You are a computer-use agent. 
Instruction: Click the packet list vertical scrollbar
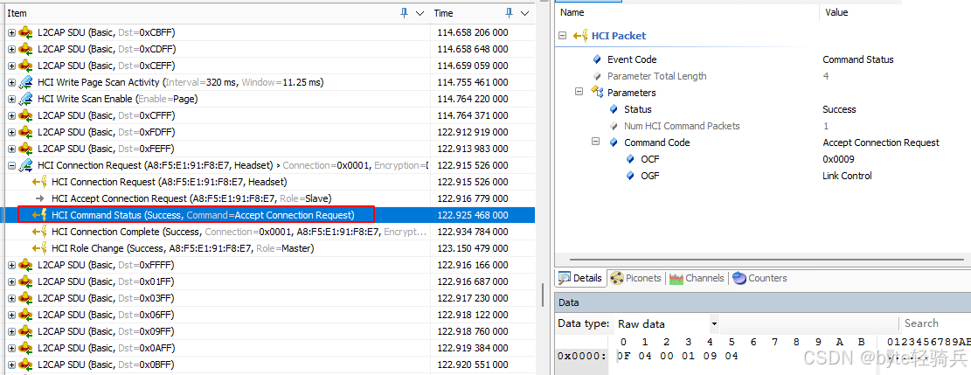tap(543, 297)
